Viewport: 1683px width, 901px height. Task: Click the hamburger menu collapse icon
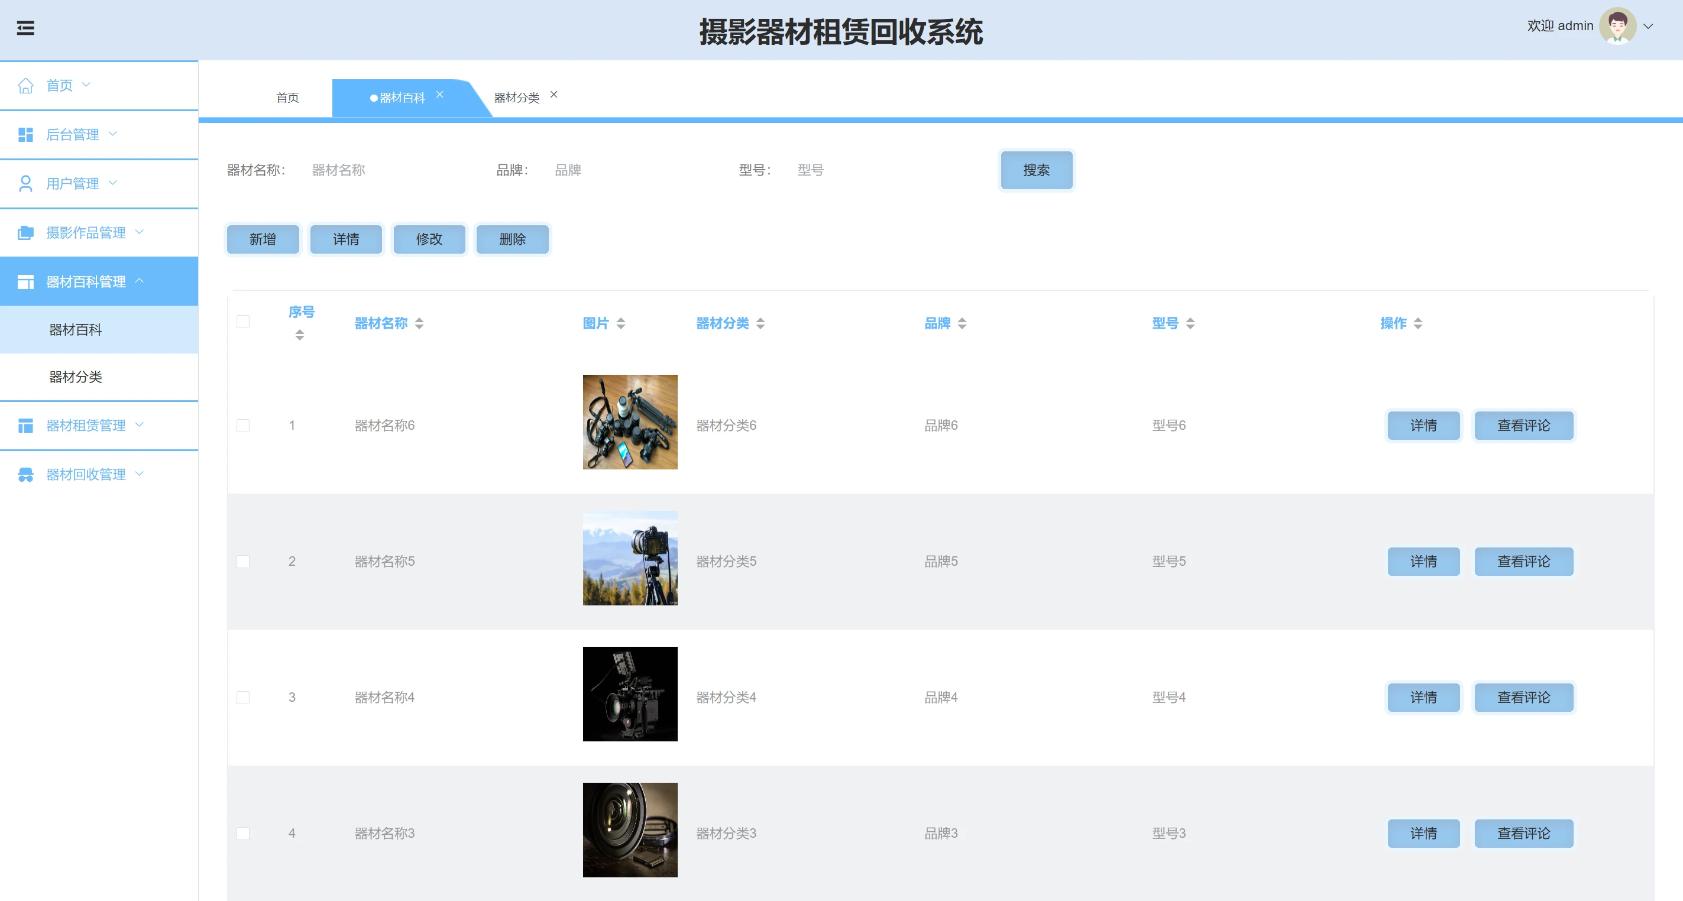point(25,28)
